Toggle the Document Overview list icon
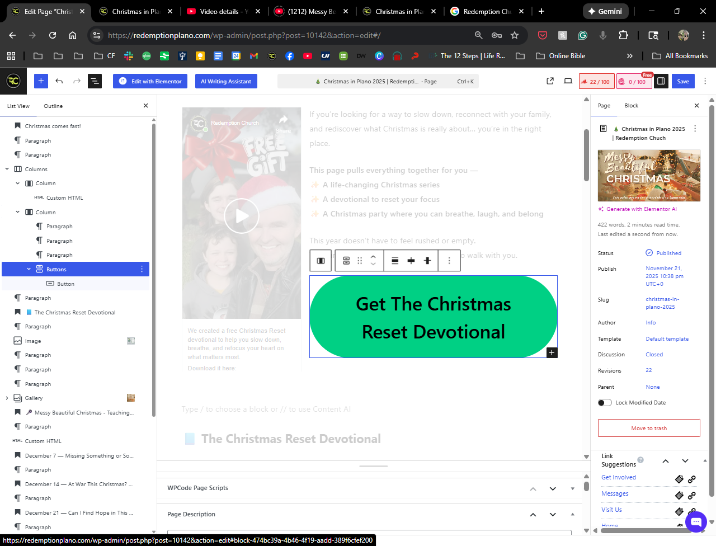The width and height of the screenshot is (716, 546). point(95,81)
